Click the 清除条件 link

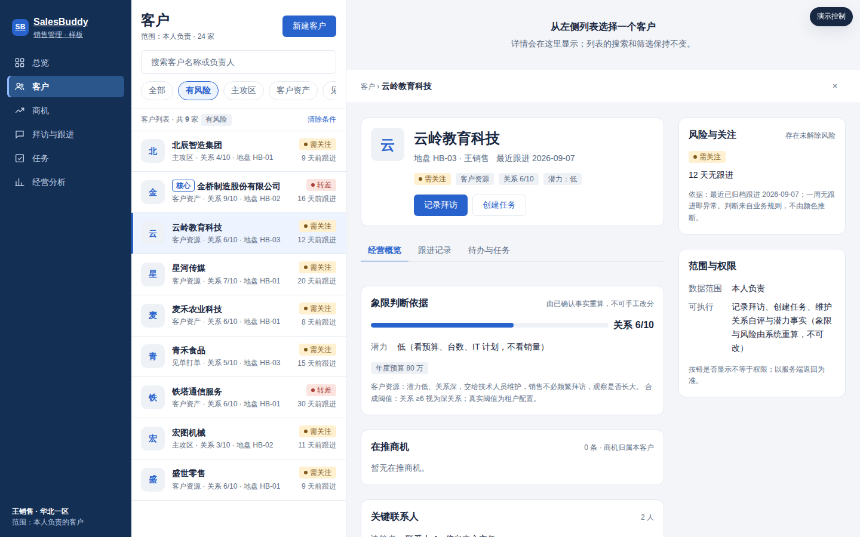point(322,119)
